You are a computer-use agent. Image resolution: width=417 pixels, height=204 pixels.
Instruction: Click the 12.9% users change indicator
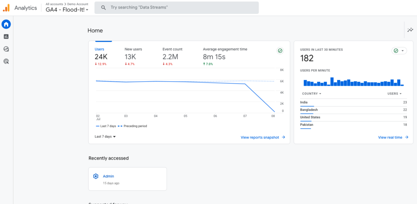pos(101,64)
